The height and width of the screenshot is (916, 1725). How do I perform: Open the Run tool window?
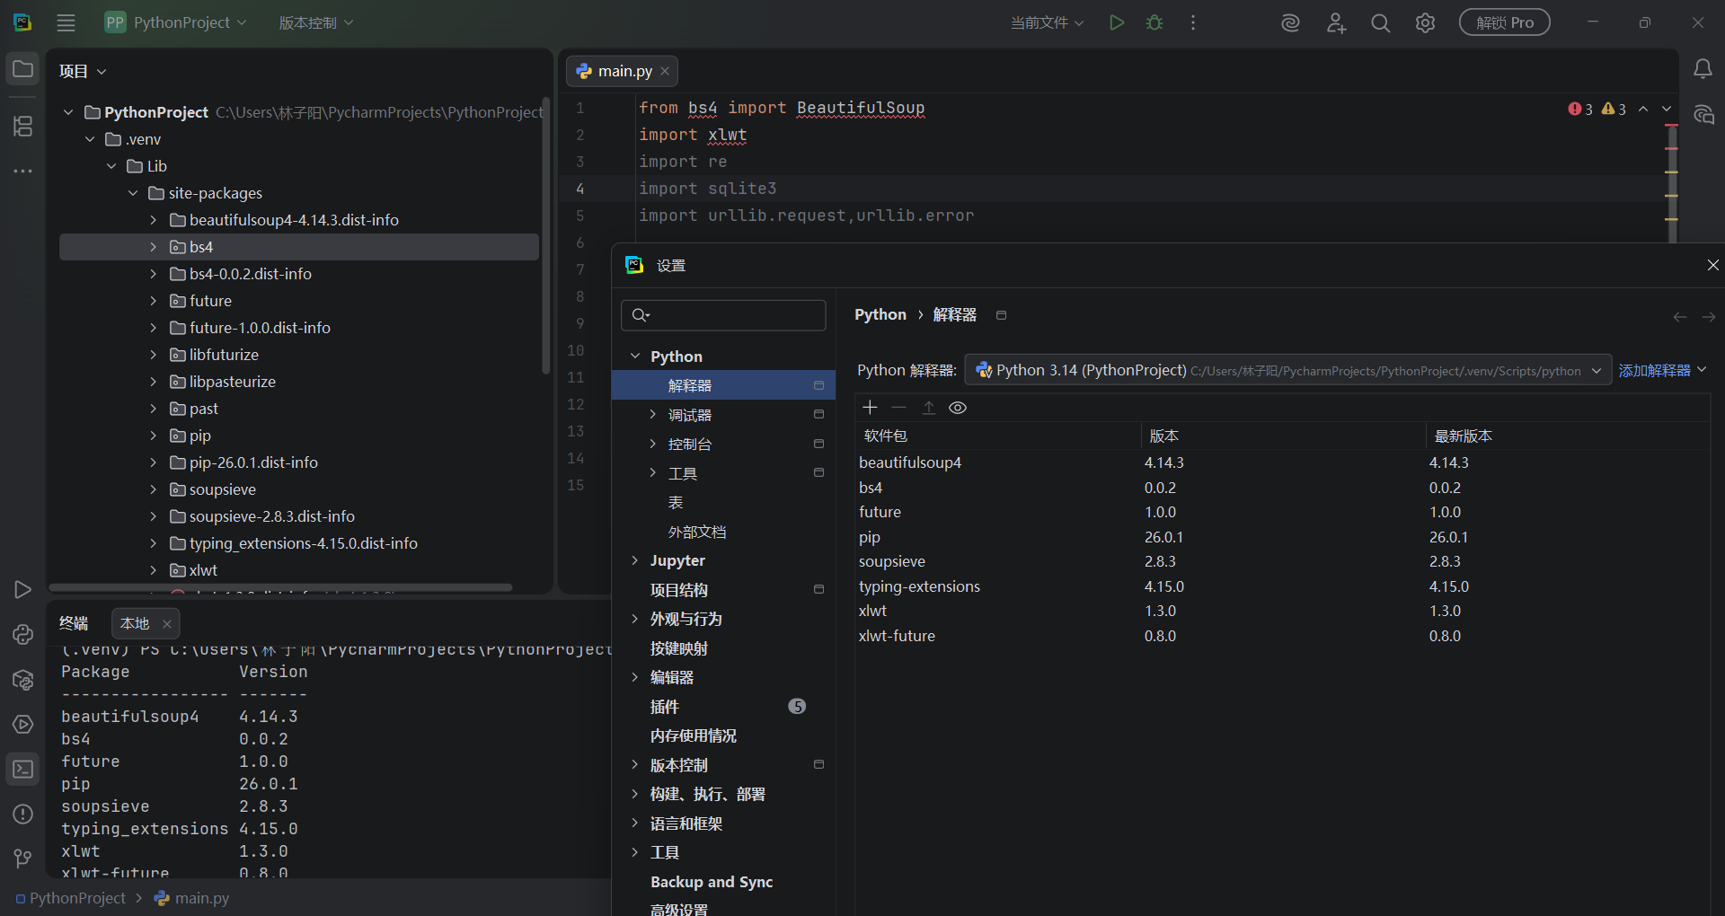23,589
